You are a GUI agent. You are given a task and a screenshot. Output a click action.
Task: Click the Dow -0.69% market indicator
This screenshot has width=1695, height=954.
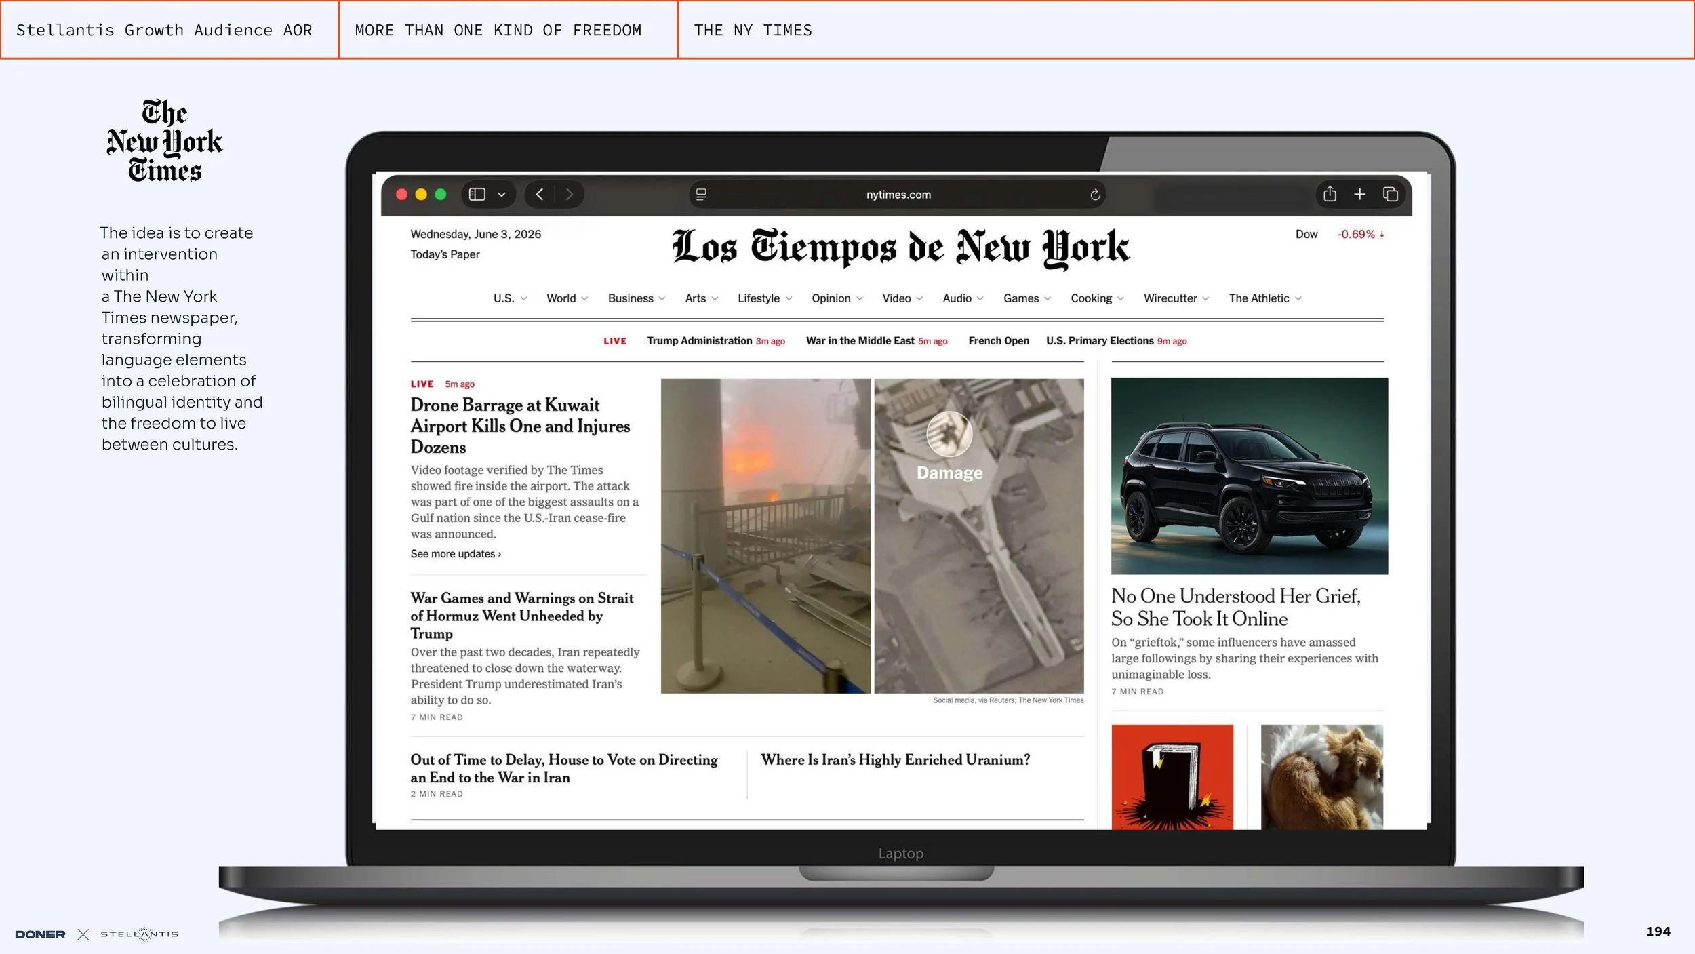(1340, 235)
